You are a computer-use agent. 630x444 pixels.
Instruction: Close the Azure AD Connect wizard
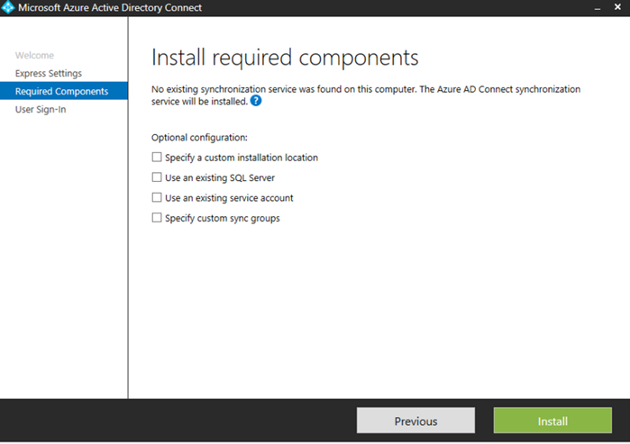point(617,8)
